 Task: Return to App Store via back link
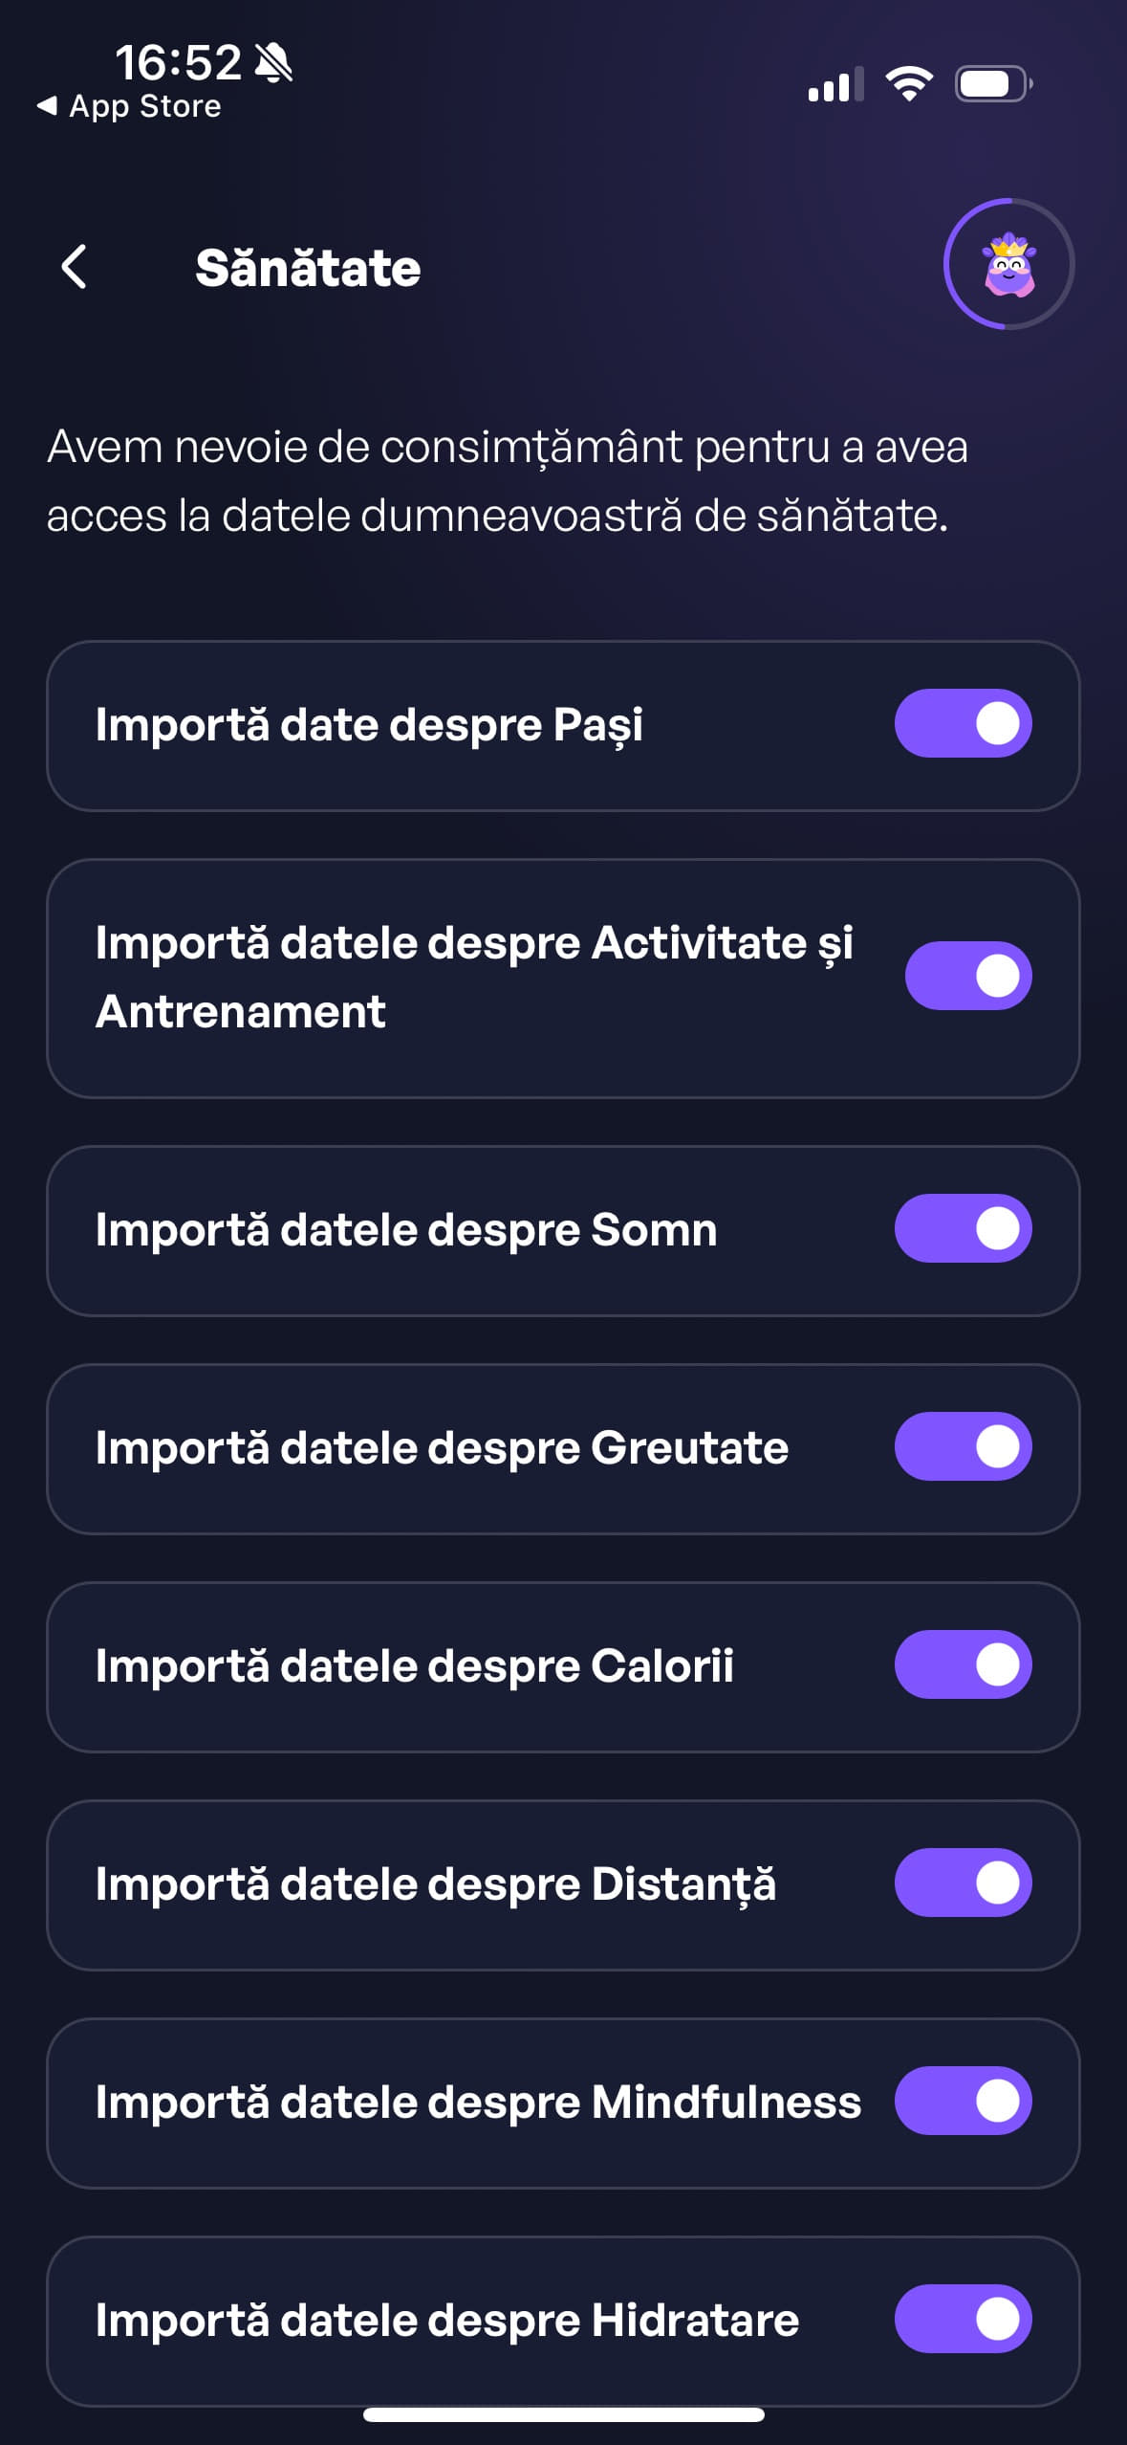pyautogui.click(x=129, y=106)
